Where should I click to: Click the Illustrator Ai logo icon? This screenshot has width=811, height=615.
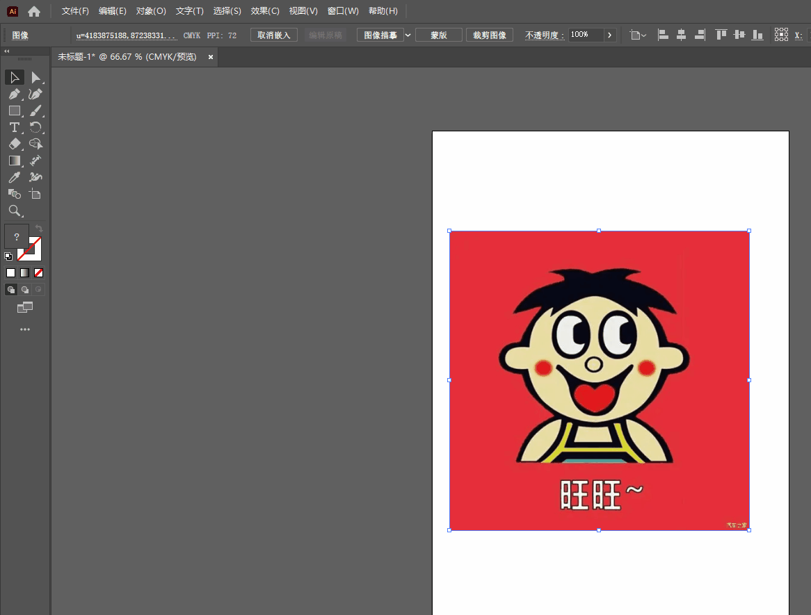[13, 11]
